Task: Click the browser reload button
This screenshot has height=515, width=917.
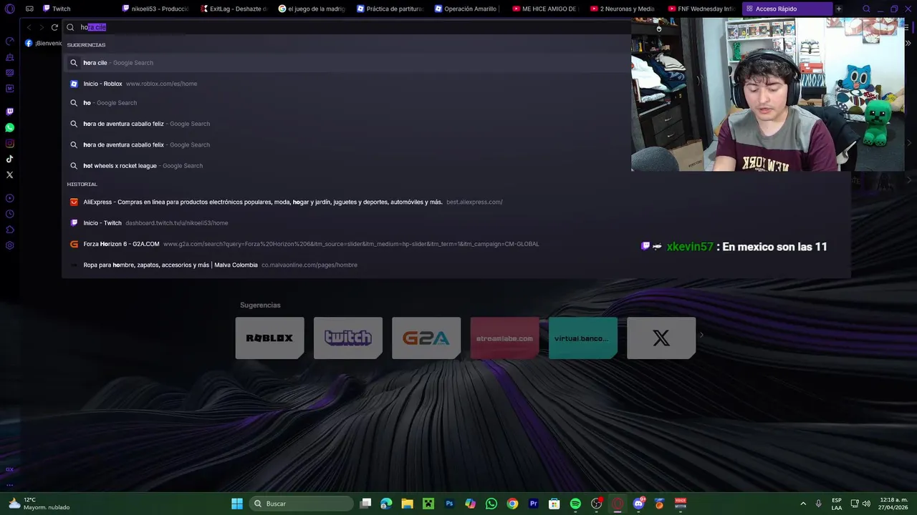Action: click(x=54, y=27)
